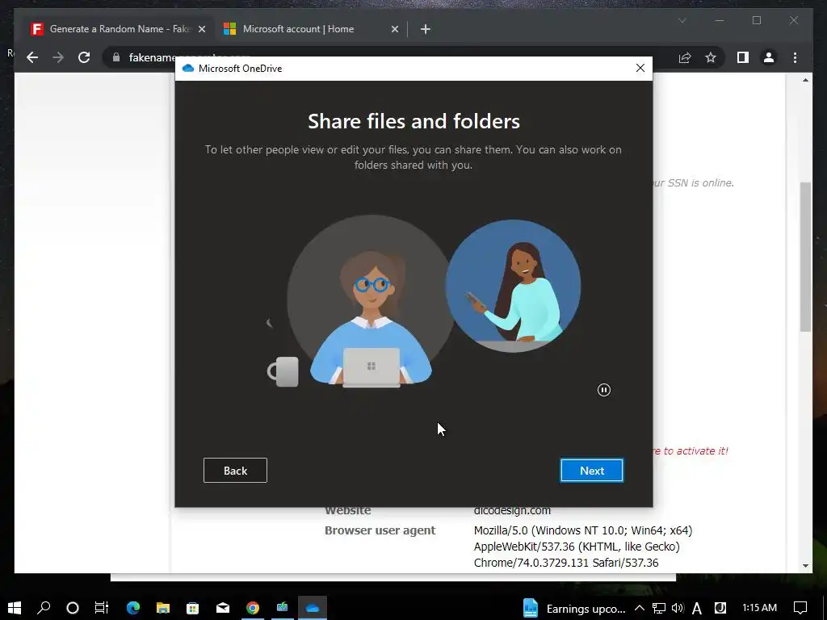
Task: Open the IME mode tray icon
Action: click(x=720, y=608)
